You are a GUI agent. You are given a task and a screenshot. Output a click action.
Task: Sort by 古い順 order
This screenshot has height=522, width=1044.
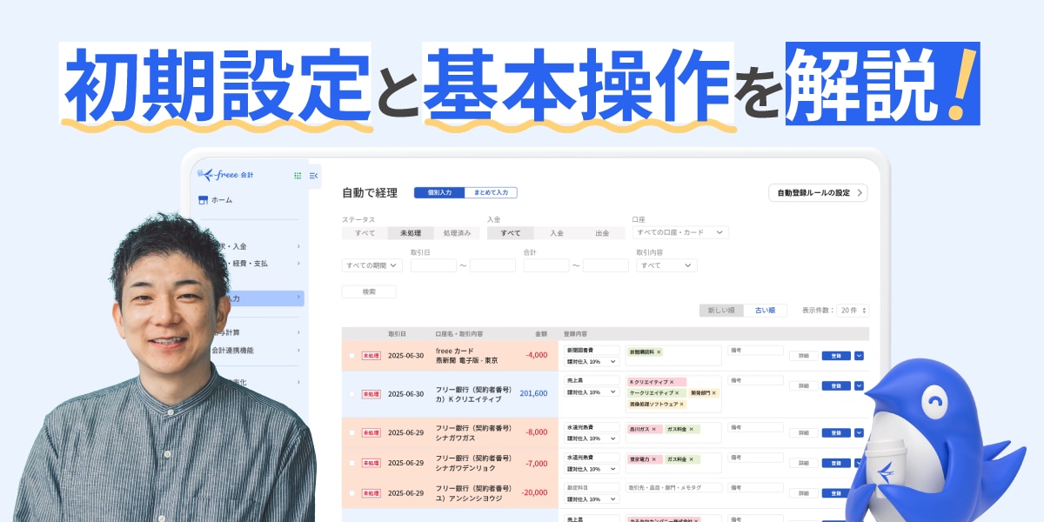point(765,311)
